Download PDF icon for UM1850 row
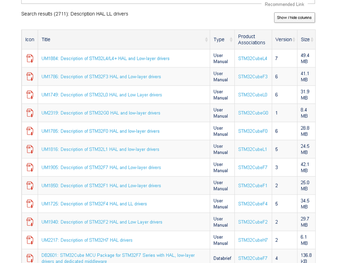The height and width of the screenshot is (263, 354). (30, 186)
